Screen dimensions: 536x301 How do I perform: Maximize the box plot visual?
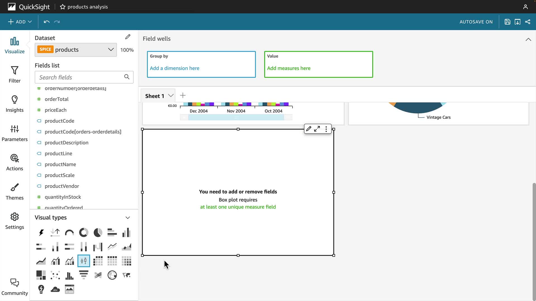point(317,129)
